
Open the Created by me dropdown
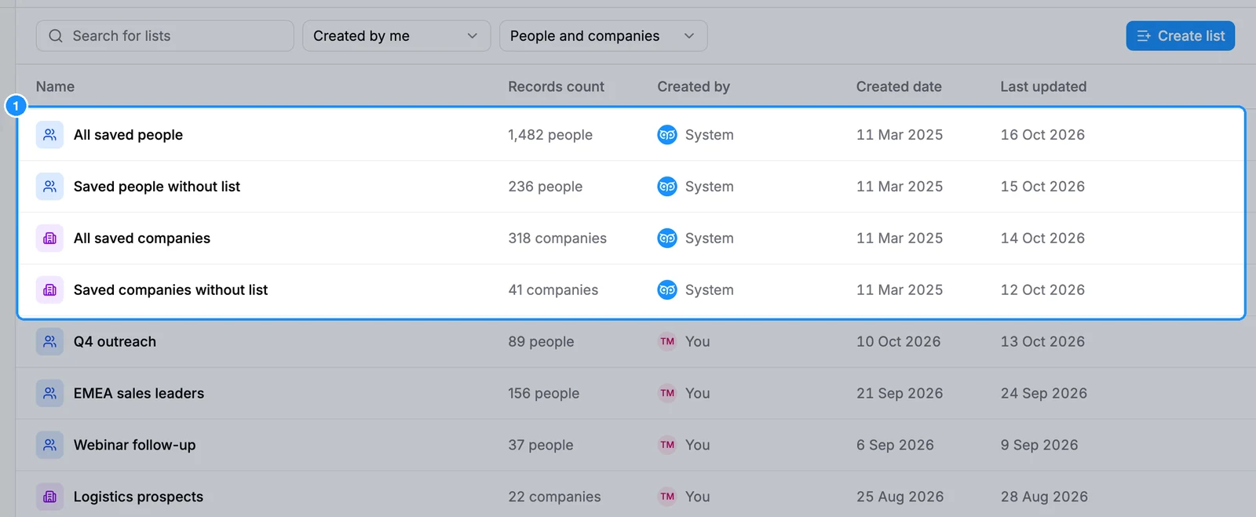tap(396, 36)
